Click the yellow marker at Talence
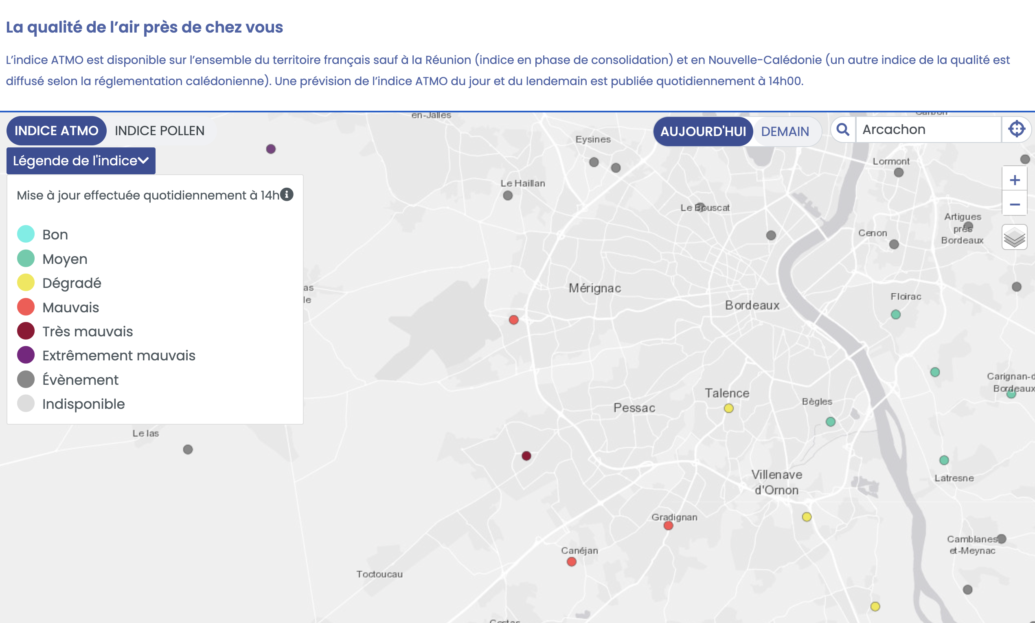This screenshot has width=1035, height=623. click(x=729, y=408)
